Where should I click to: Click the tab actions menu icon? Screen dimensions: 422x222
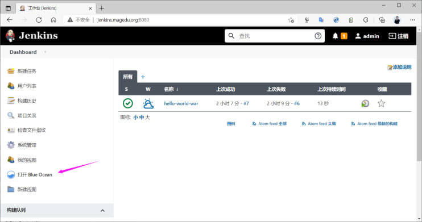pyautogui.click(x=9, y=8)
